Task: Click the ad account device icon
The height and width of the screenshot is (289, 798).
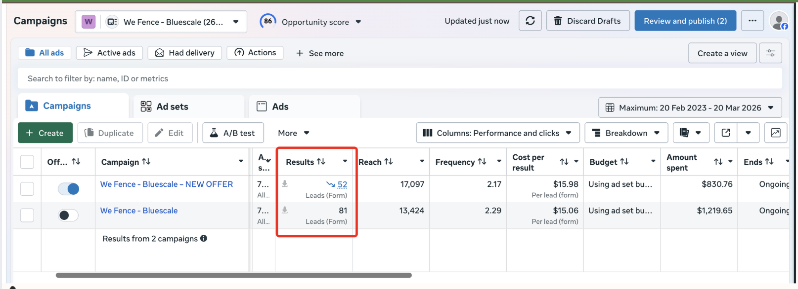Action: coord(112,22)
